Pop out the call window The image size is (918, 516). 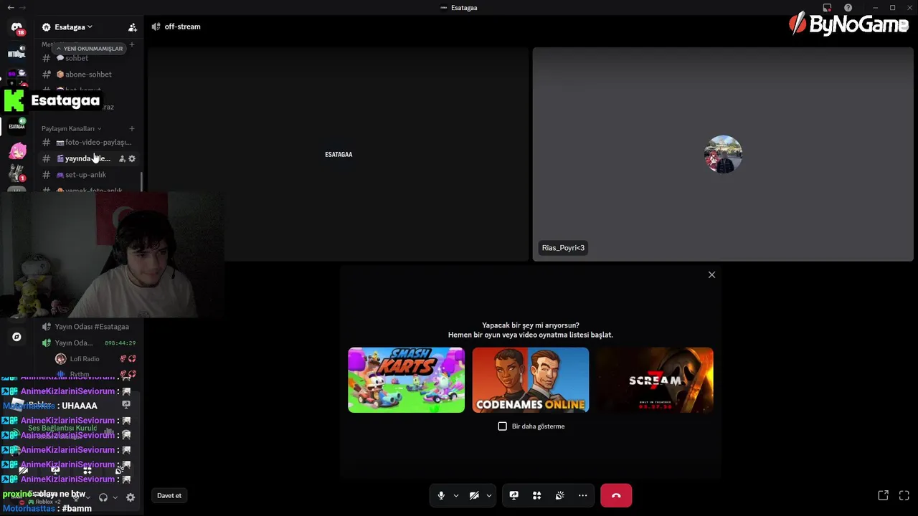(883, 495)
